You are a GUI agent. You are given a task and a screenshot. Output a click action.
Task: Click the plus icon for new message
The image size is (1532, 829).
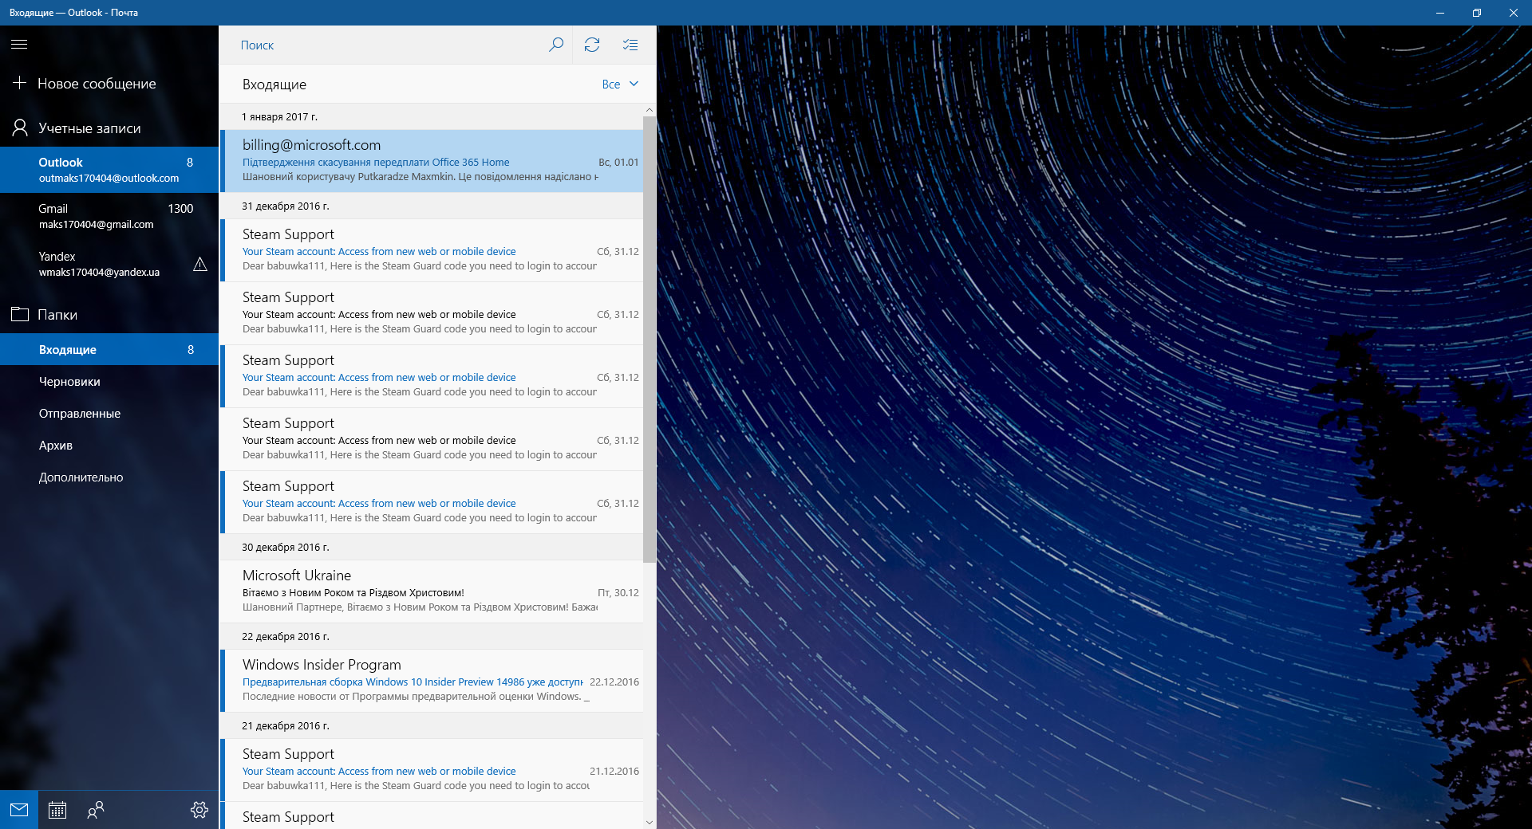coord(19,83)
